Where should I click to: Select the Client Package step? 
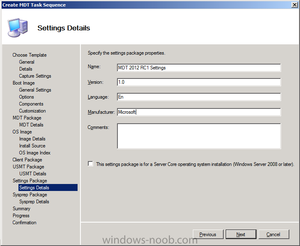click(27, 160)
